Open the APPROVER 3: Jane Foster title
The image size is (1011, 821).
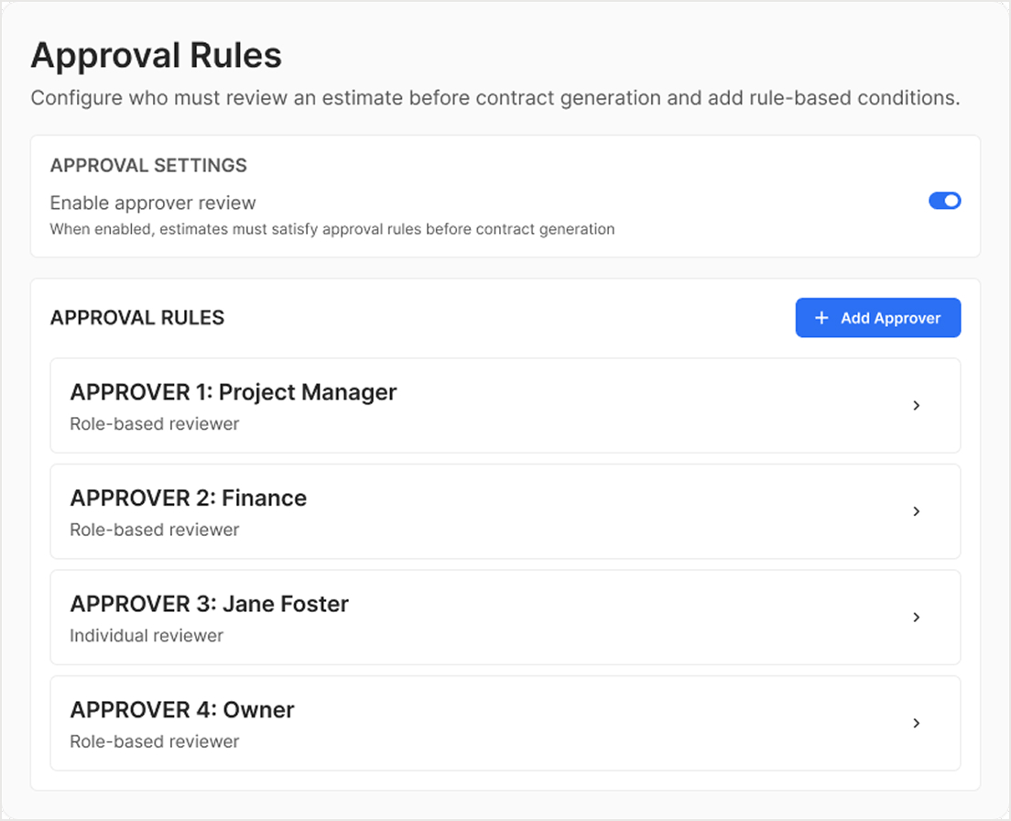pyautogui.click(x=210, y=604)
